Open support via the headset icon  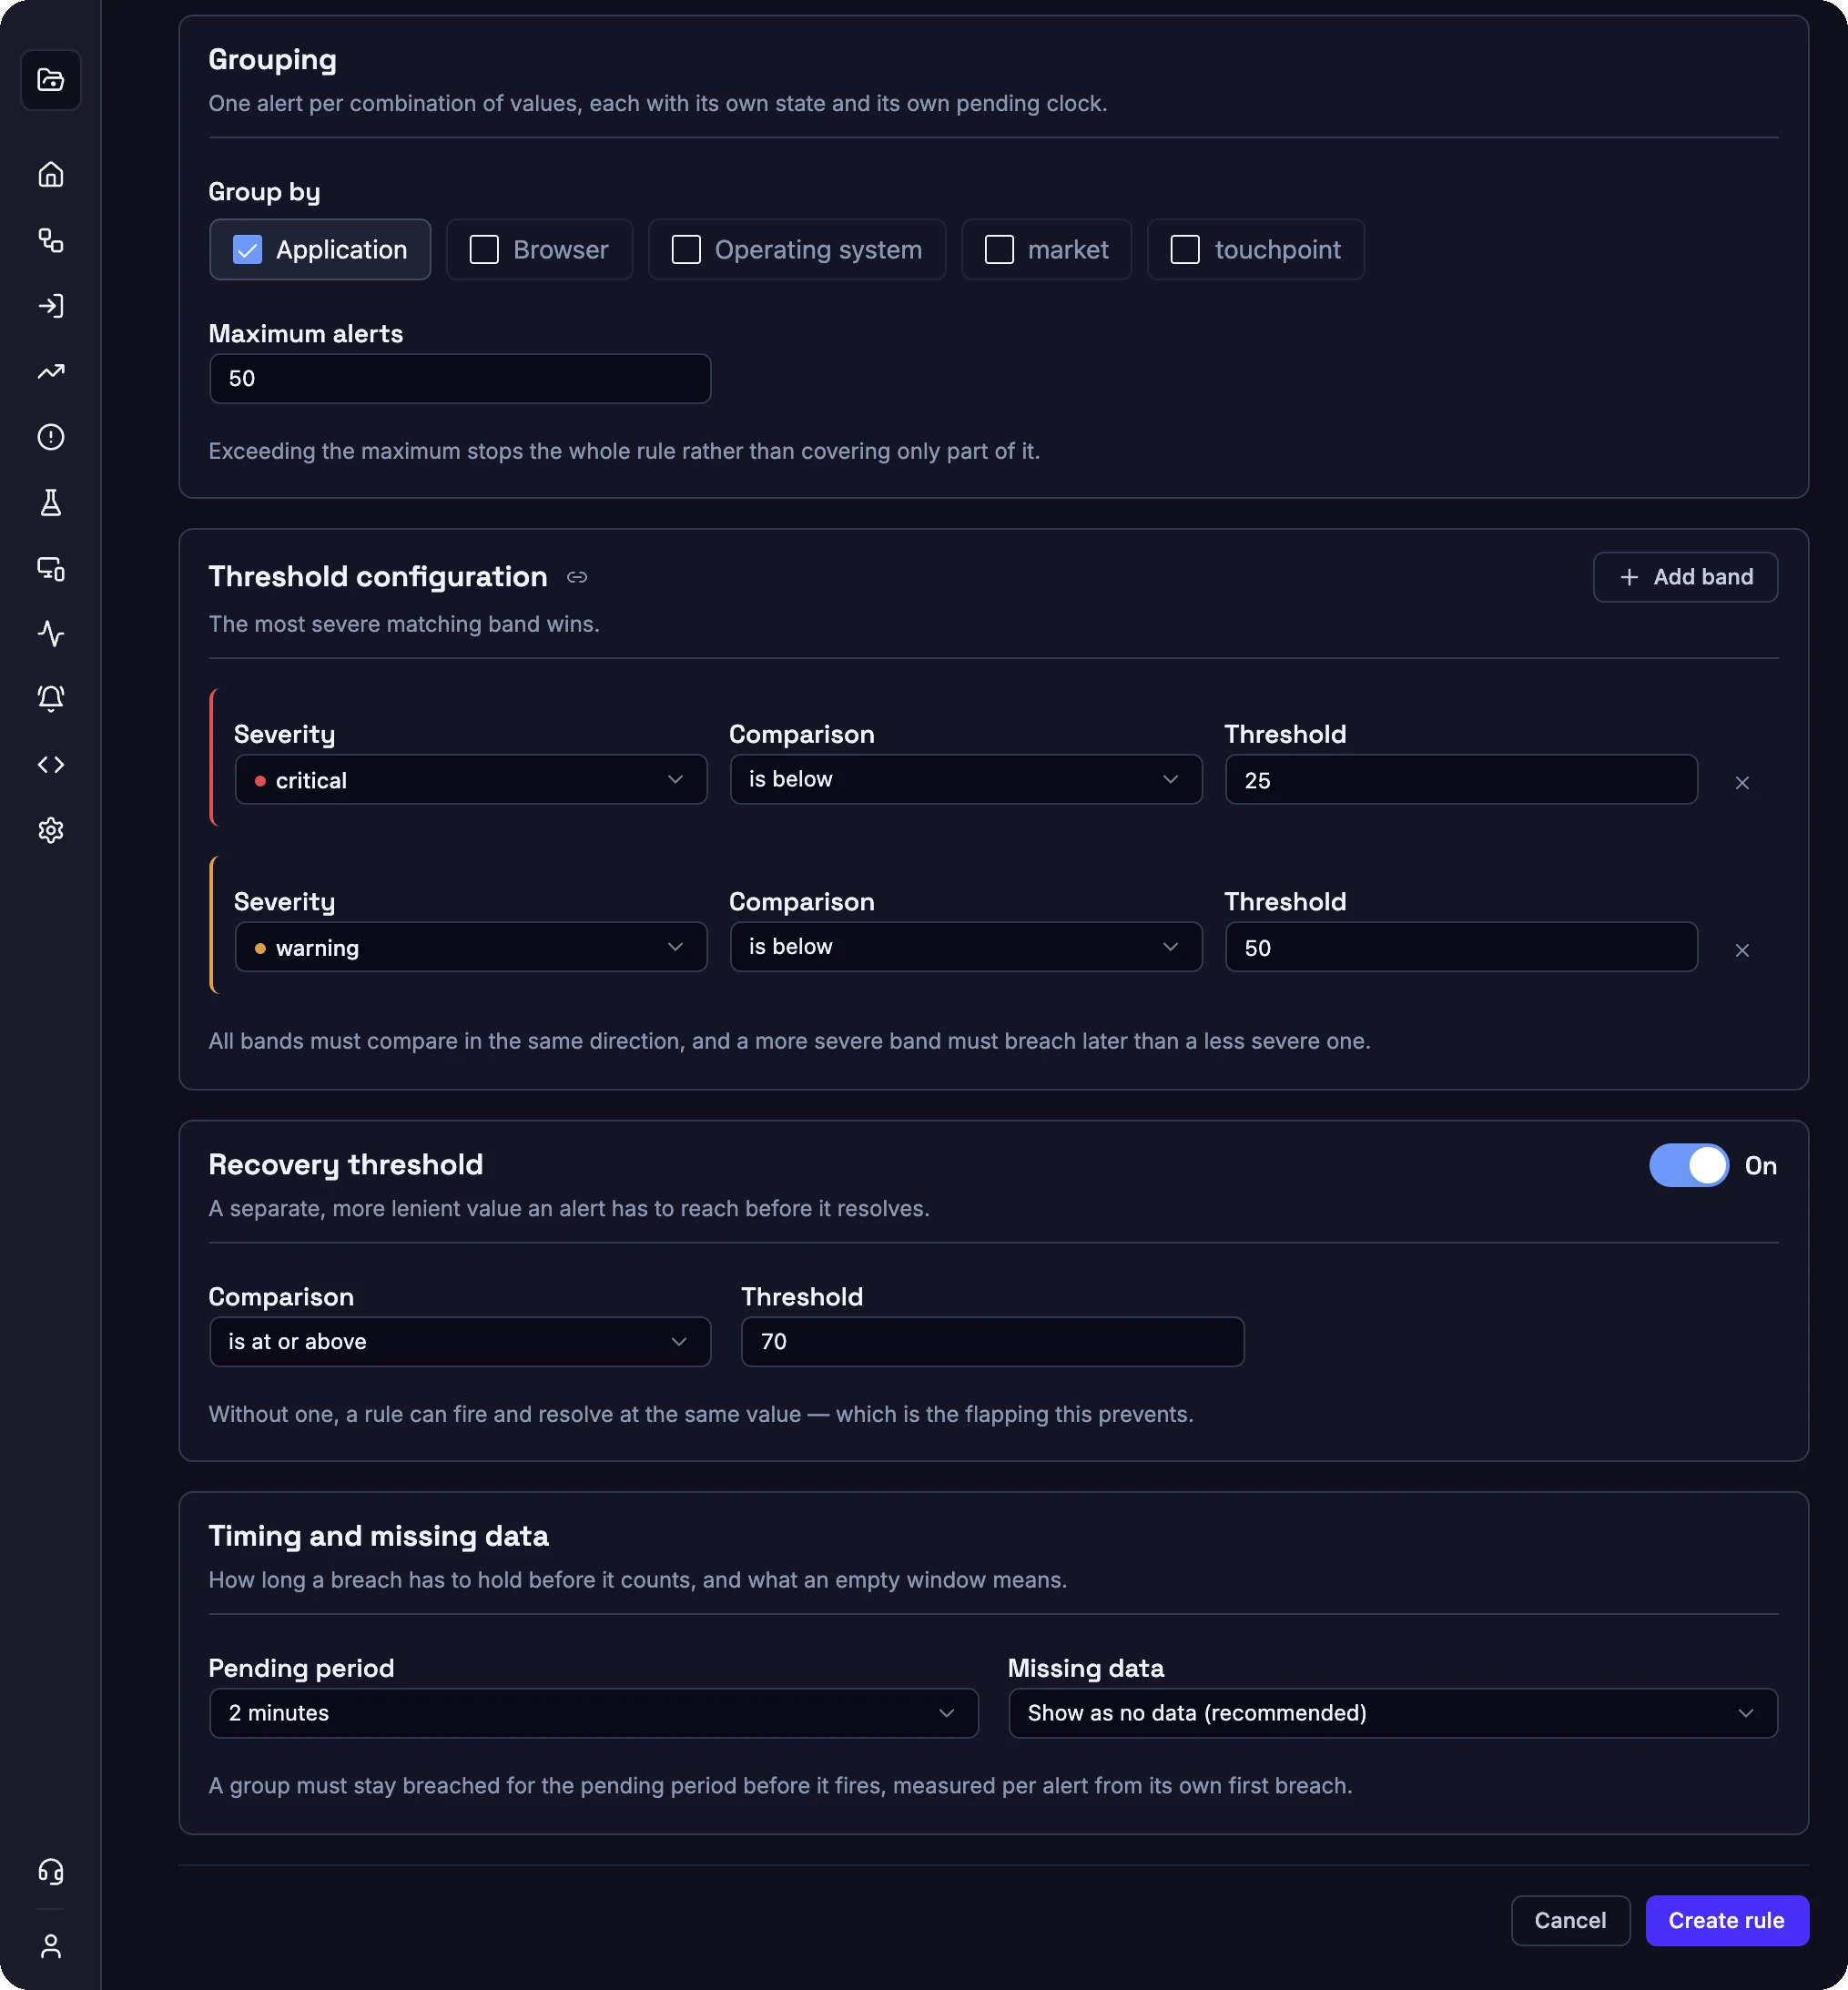click(51, 1871)
